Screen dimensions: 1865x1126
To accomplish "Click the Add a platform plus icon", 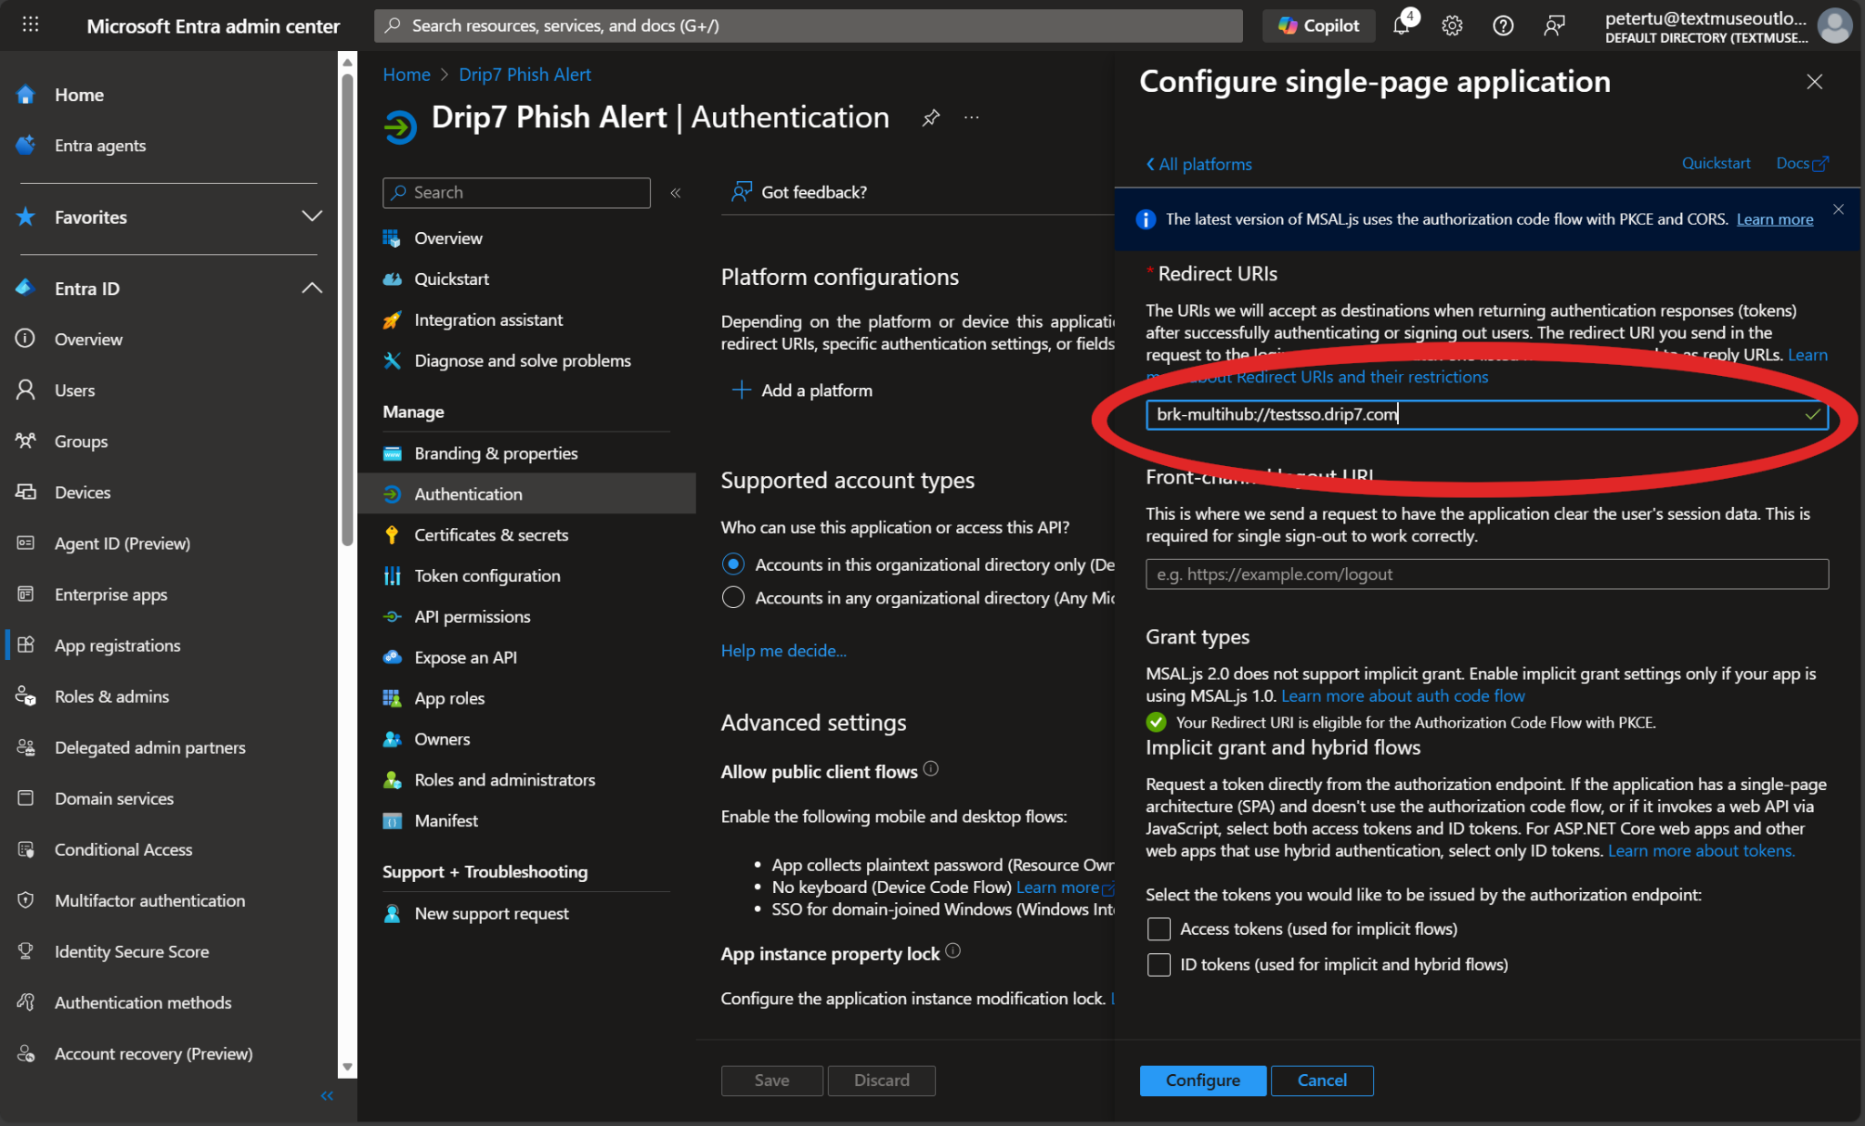I will pos(741,391).
